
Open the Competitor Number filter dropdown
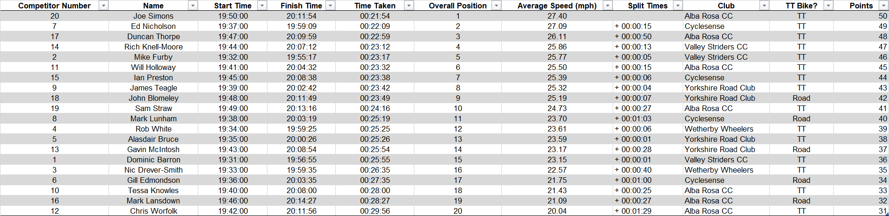coord(104,6)
